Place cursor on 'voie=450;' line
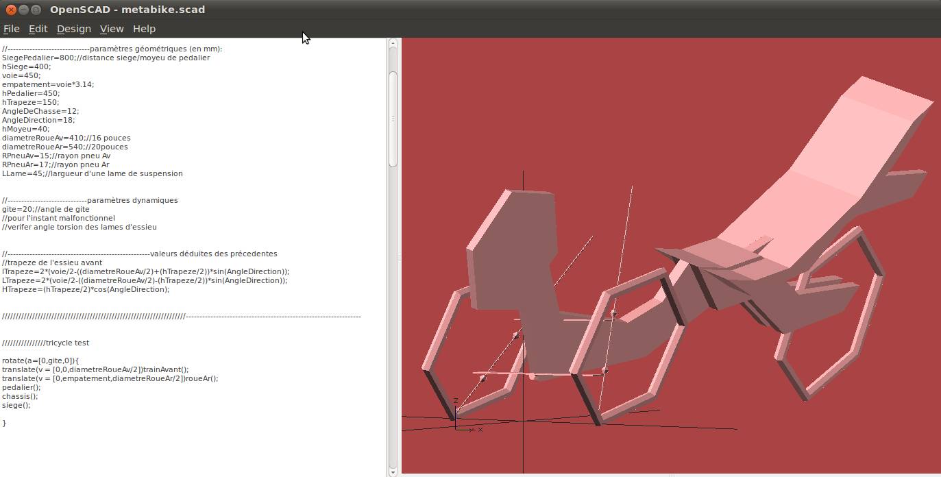This screenshot has height=477, width=941. pyautogui.click(x=21, y=75)
